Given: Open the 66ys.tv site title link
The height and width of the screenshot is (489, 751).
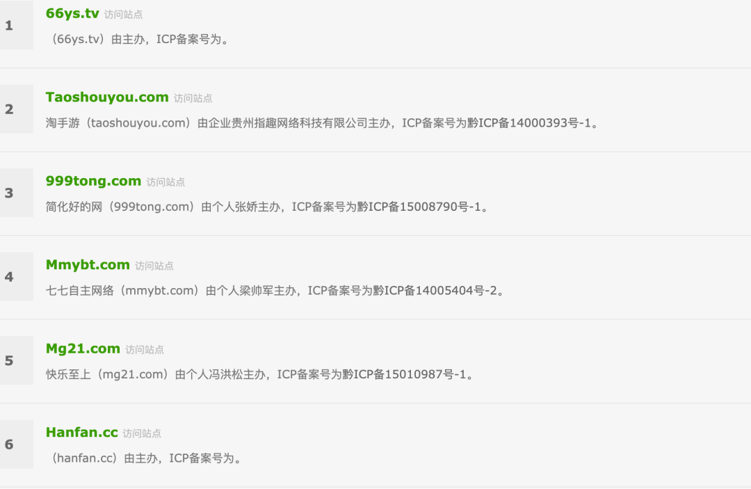Looking at the screenshot, I should [72, 13].
